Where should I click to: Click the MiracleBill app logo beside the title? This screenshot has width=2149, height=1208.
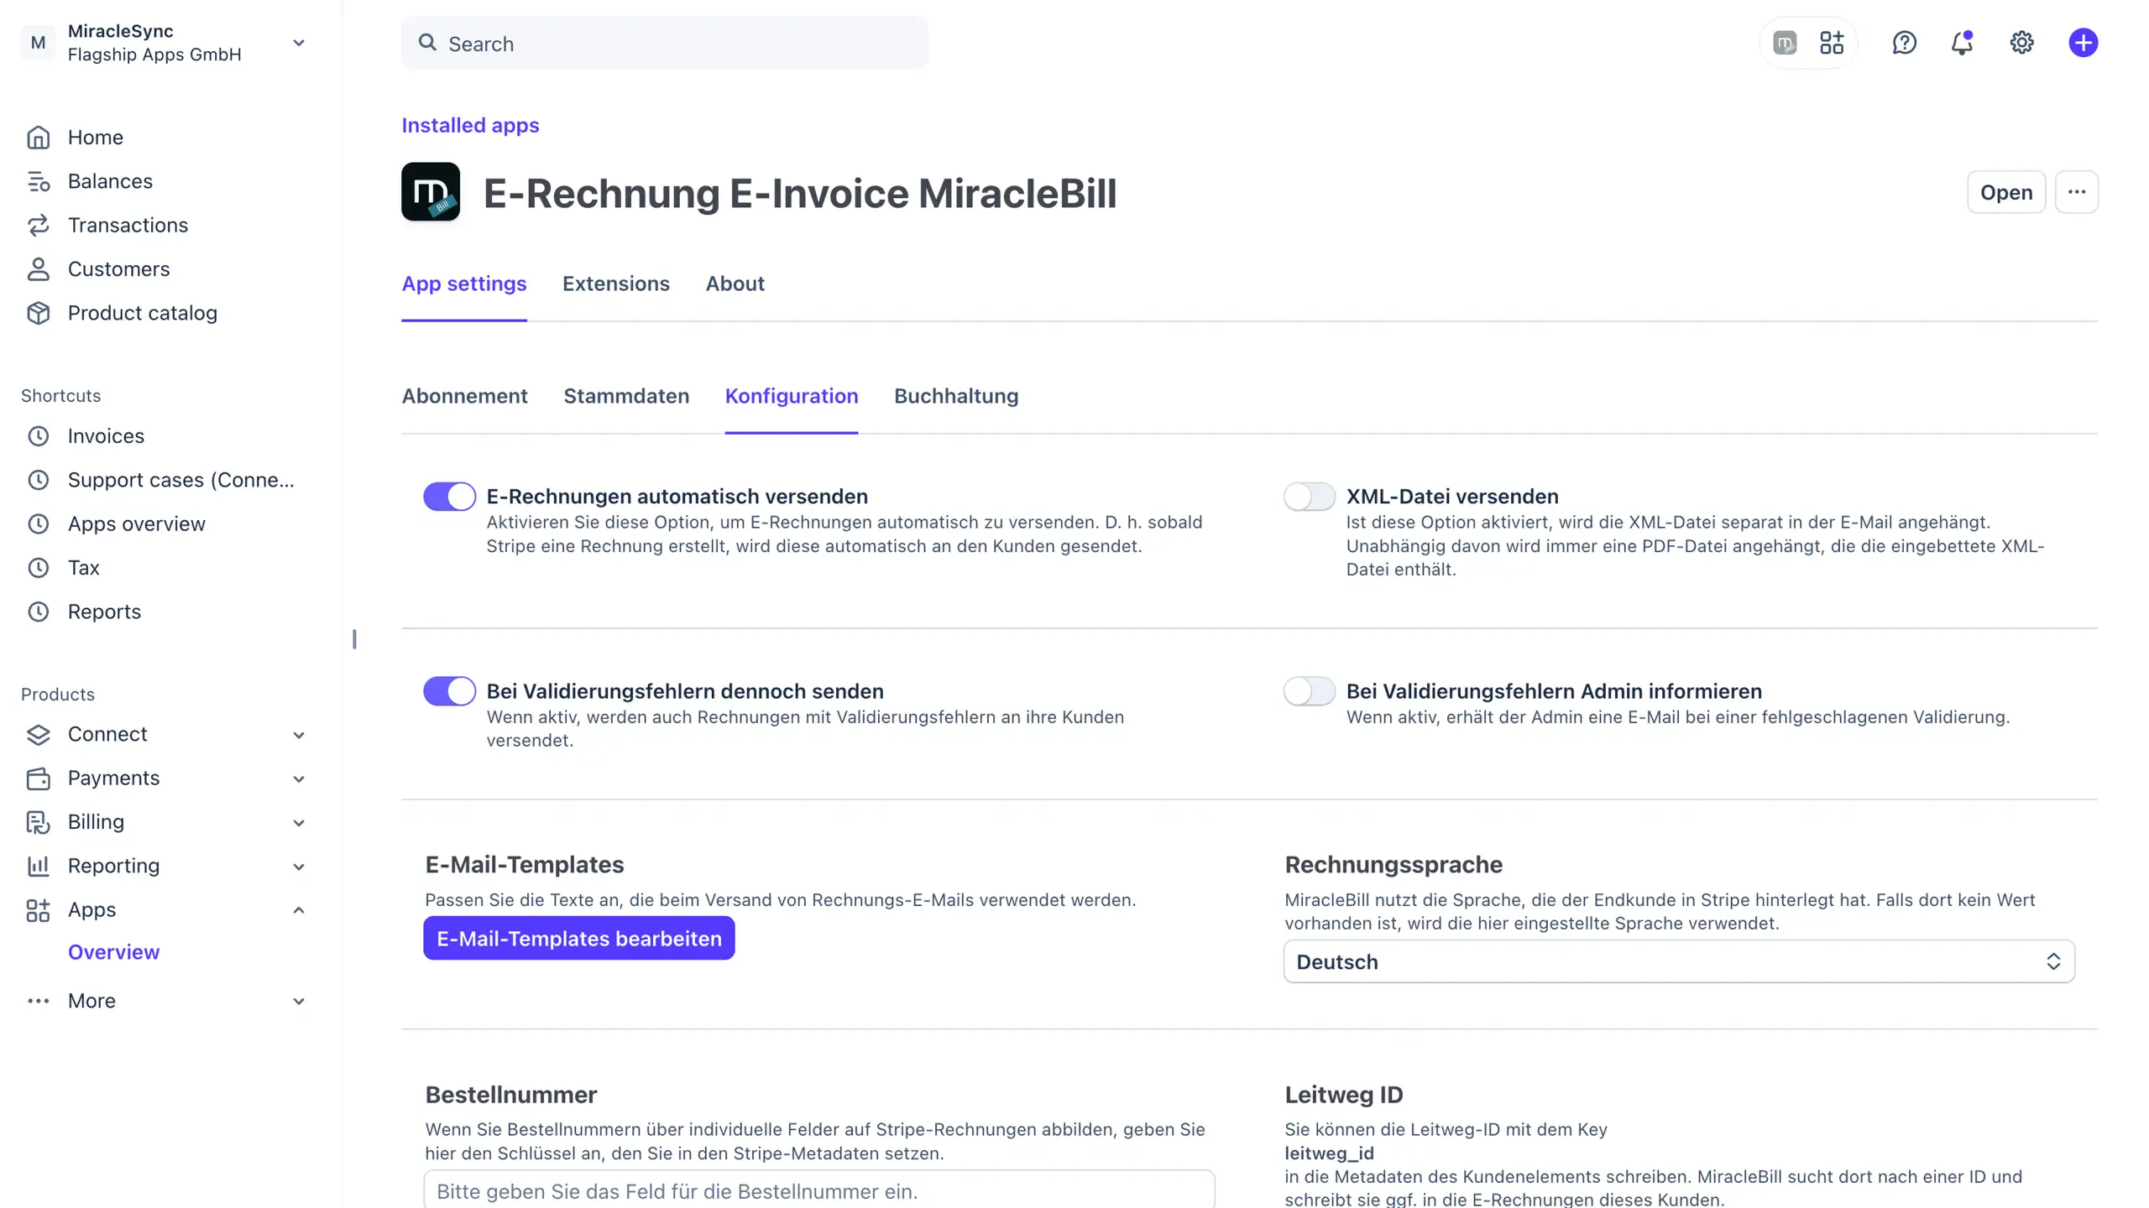[x=431, y=192]
